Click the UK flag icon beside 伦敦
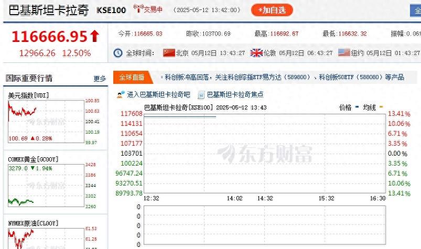The height and width of the screenshot is (249, 421). 256,52
